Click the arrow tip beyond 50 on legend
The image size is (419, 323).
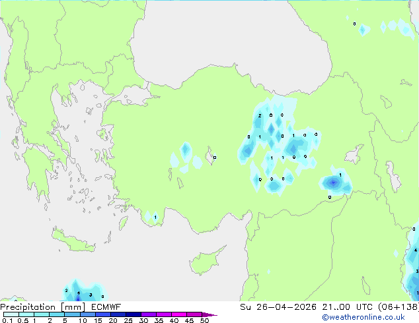coord(209,314)
